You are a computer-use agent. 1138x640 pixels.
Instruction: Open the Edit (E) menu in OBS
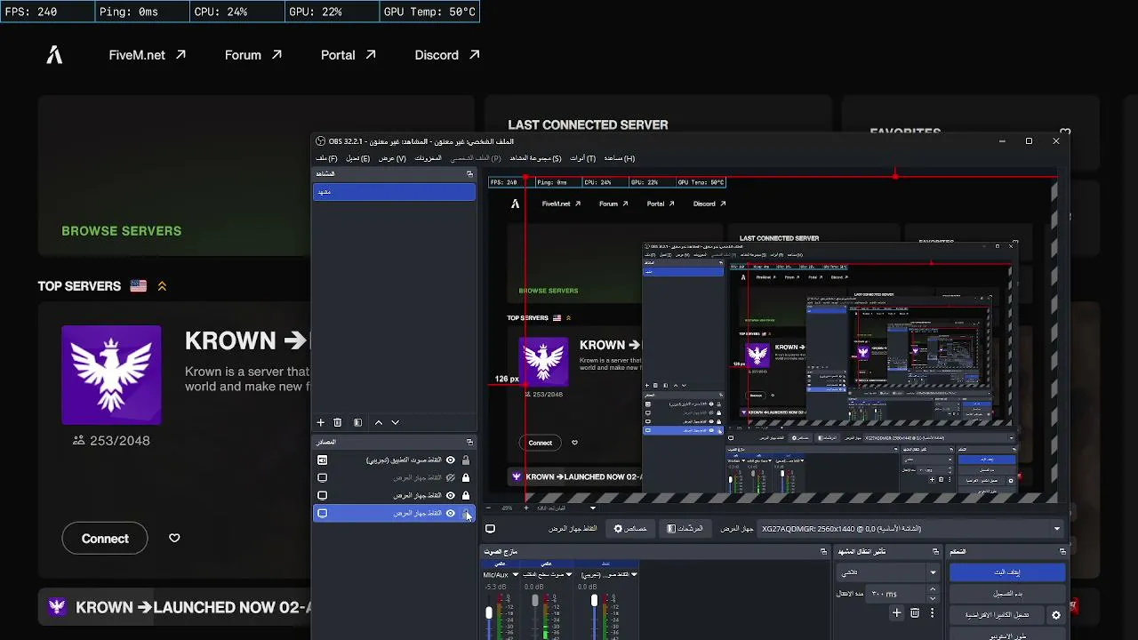(358, 158)
